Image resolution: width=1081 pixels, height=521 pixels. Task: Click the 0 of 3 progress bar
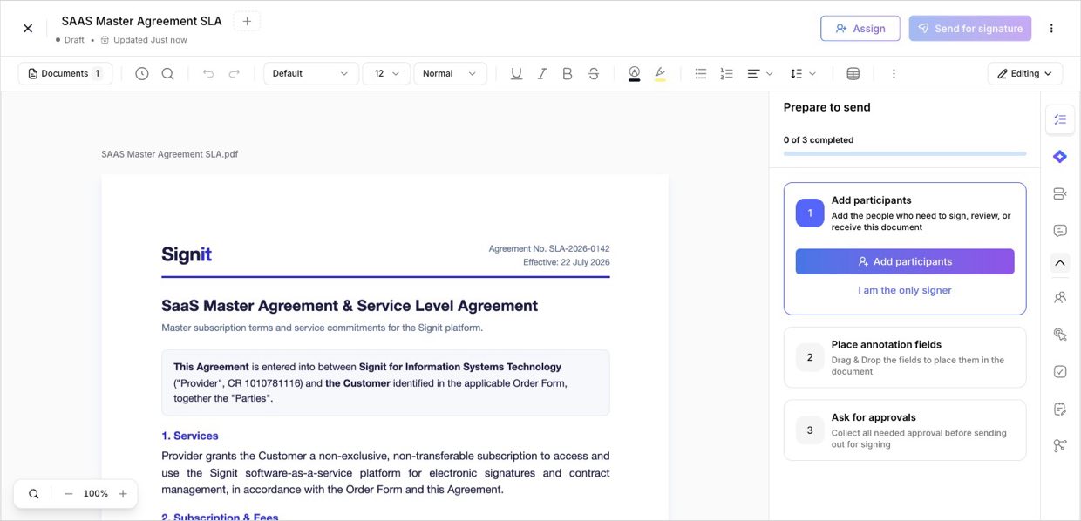[905, 153]
